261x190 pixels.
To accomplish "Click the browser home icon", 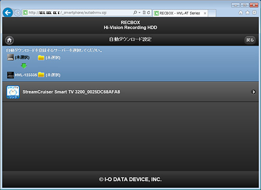I will [x=241, y=12].
